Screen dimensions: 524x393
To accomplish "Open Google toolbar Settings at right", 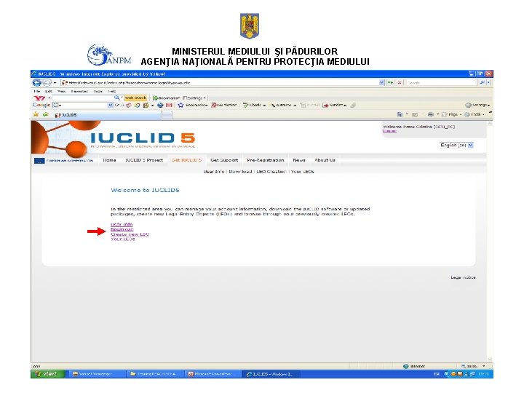I will coord(477,105).
